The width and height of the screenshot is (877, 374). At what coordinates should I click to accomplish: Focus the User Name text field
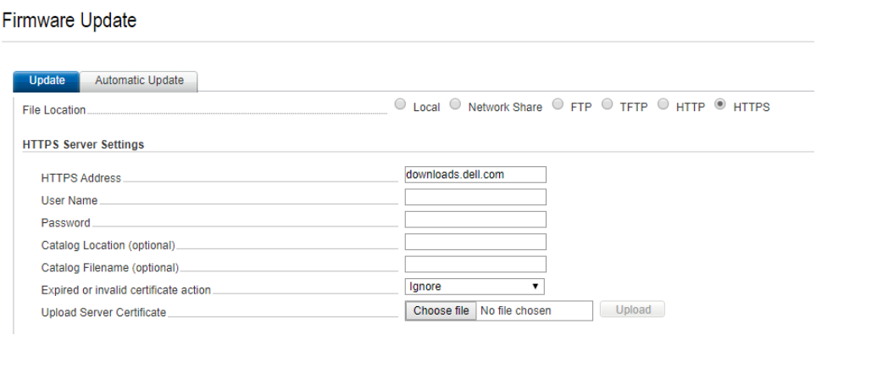tap(475, 198)
